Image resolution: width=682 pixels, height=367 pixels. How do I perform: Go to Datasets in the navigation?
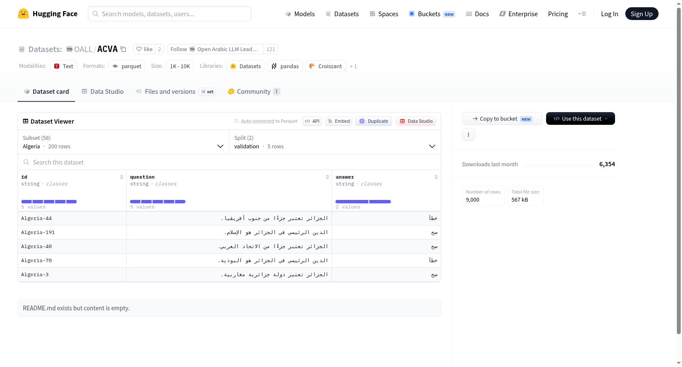click(x=342, y=14)
